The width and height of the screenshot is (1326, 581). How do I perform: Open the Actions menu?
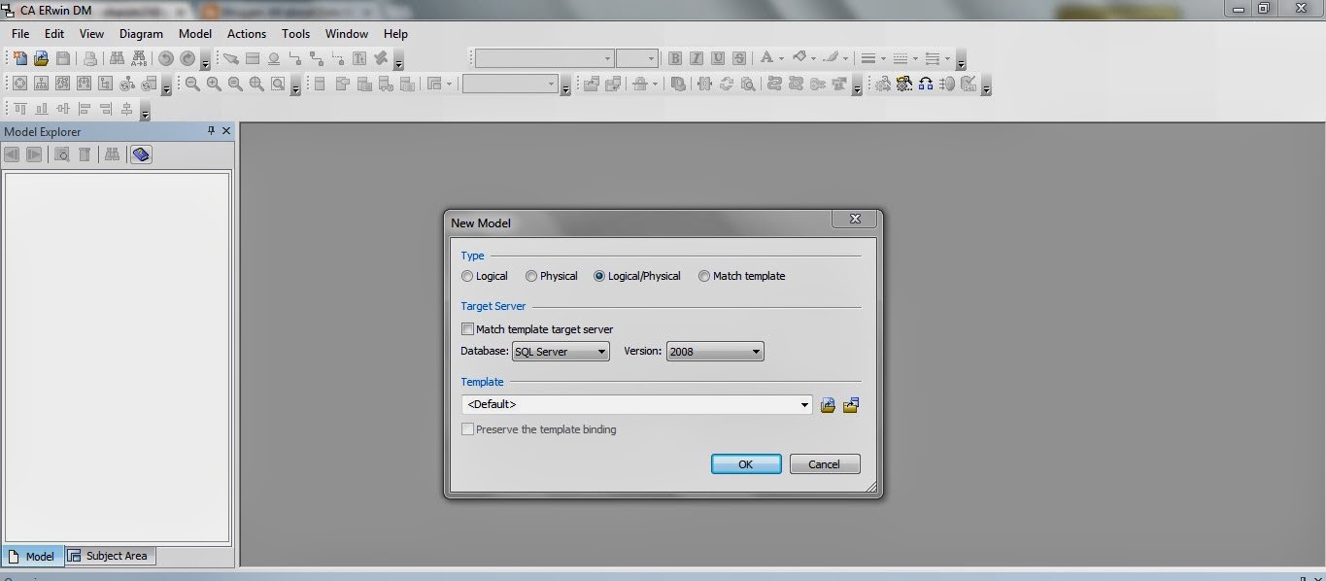tap(246, 33)
